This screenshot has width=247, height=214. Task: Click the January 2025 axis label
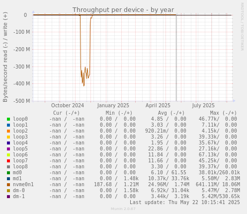(113, 106)
